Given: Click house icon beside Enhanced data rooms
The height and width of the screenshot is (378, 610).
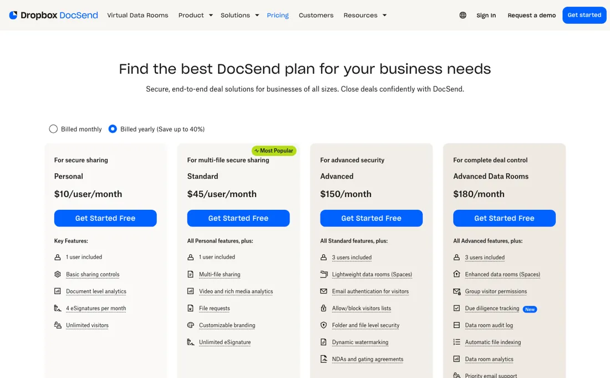Looking at the screenshot, I should point(457,274).
